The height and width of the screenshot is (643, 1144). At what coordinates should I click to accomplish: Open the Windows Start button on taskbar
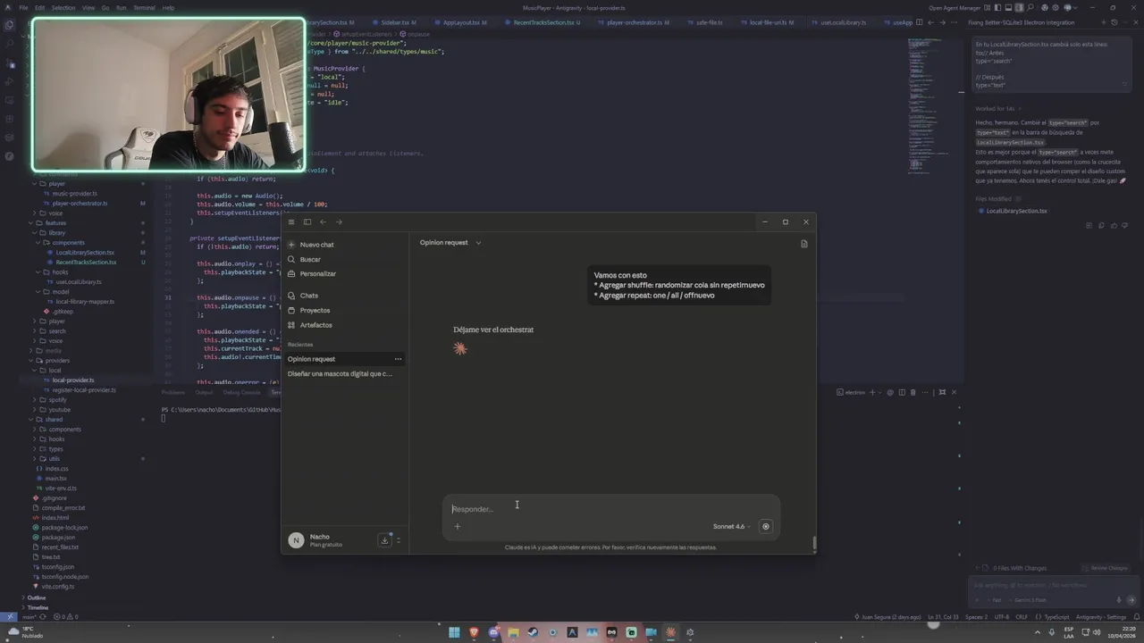(454, 632)
